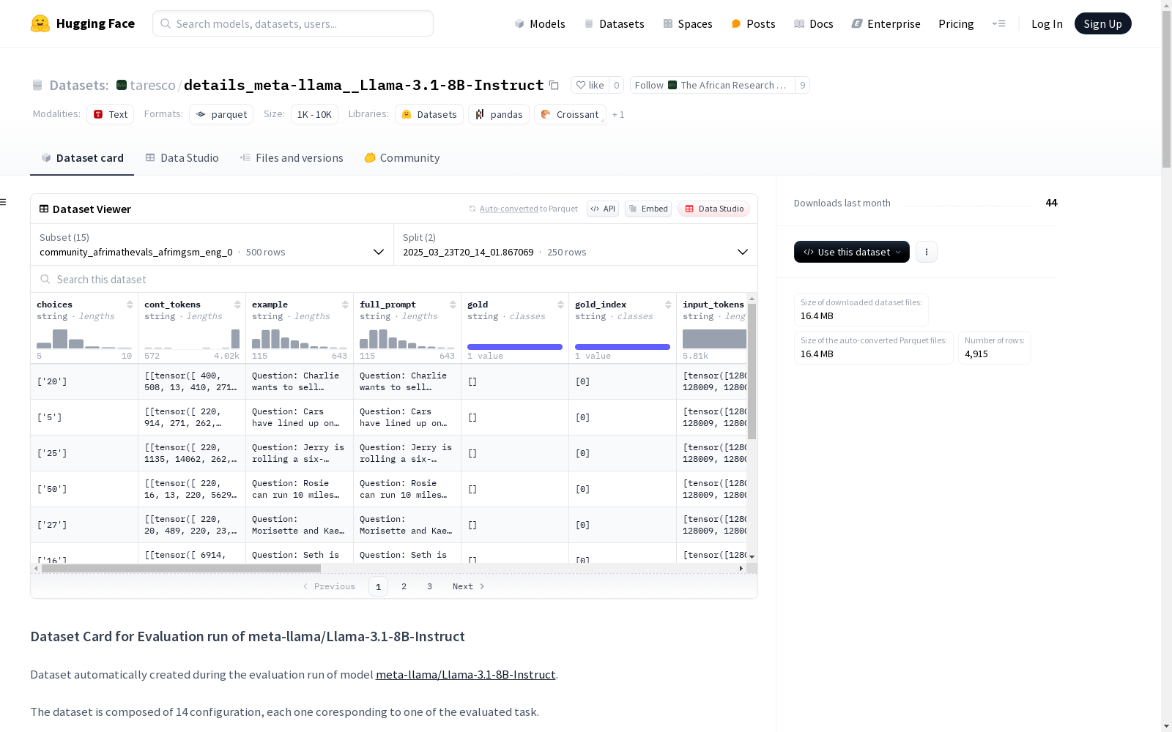Open the Dataset card tab
Viewport: 1172px width, 732px height.
82,158
